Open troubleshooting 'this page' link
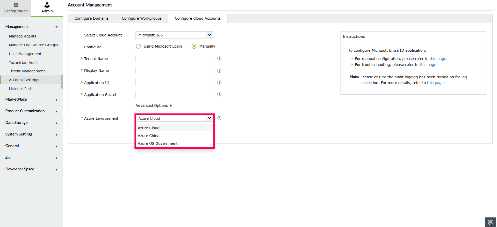 428,65
